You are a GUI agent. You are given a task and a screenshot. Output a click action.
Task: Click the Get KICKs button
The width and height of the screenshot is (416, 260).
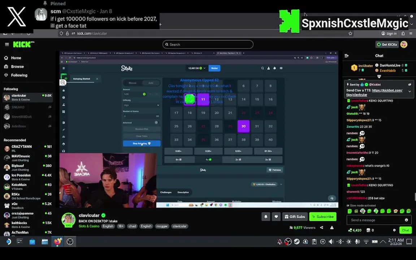(x=387, y=44)
